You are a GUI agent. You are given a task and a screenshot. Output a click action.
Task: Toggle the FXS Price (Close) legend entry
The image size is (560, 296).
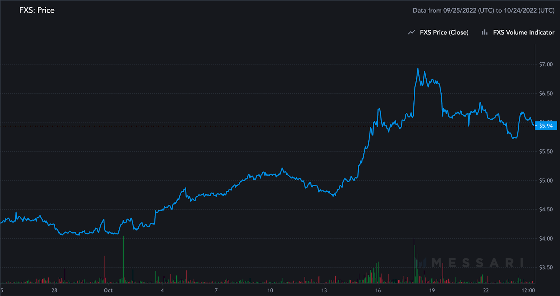[x=444, y=32]
